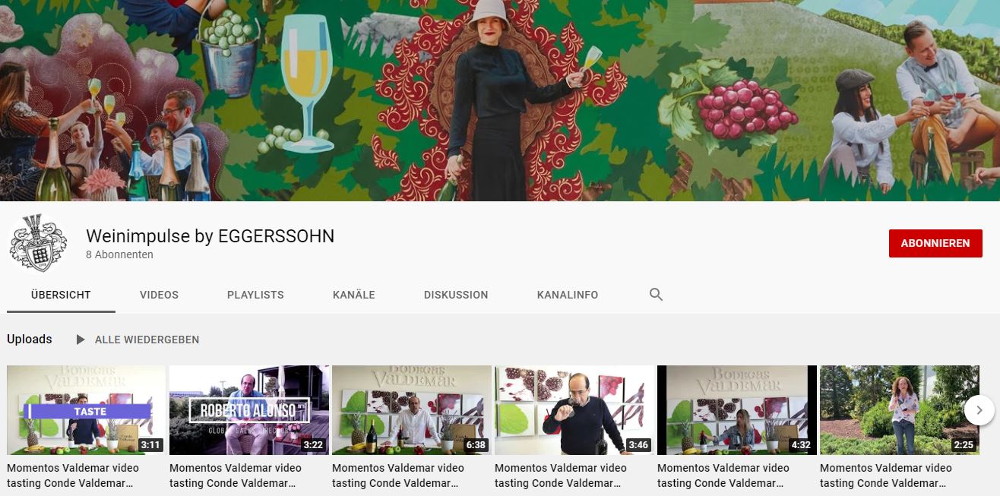Screen dimensions: 1000x496
Task: Play the 6:38 long video thumbnail
Action: [411, 409]
